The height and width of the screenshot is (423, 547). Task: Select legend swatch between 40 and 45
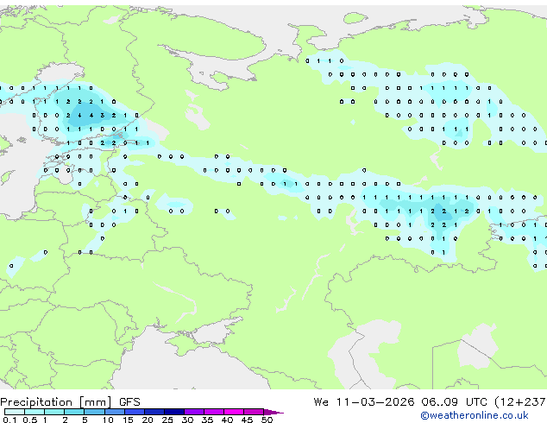[234, 412]
